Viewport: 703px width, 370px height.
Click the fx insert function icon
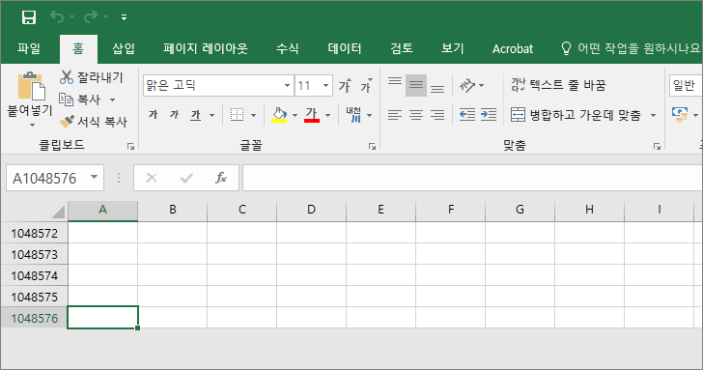(220, 178)
